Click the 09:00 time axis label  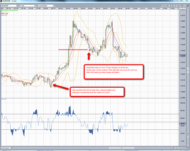(x=90, y=9)
